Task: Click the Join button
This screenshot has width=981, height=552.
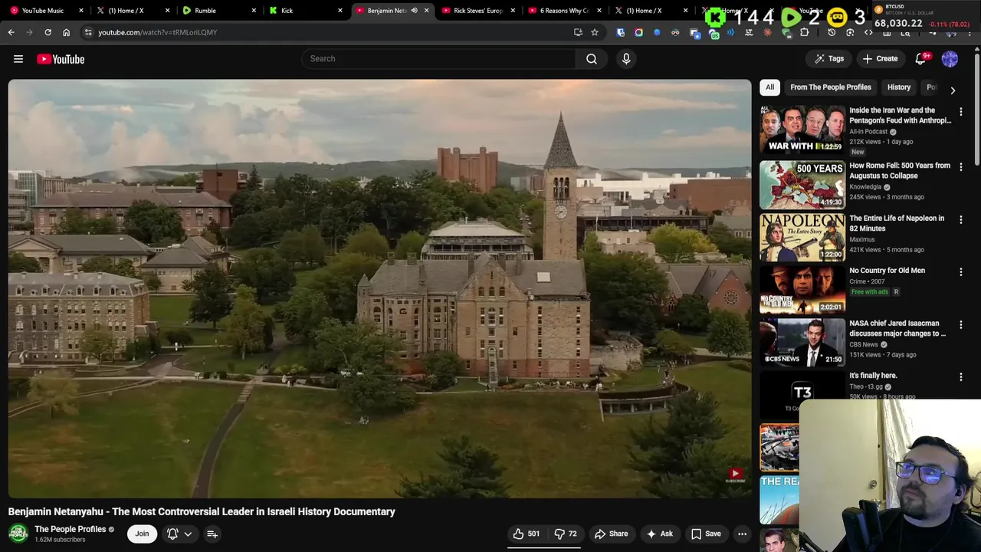Action: click(142, 534)
